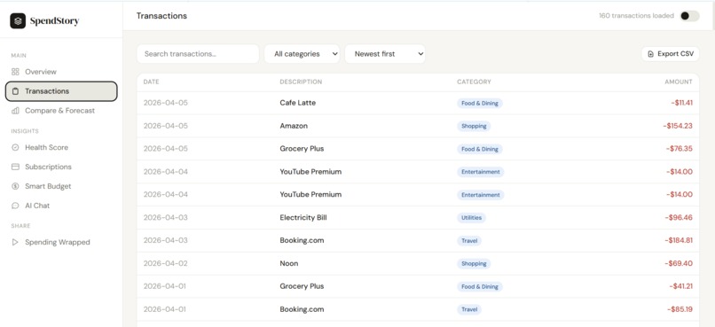This screenshot has height=327, width=715.
Task: Click the Amazon transaction description
Action: (294, 126)
